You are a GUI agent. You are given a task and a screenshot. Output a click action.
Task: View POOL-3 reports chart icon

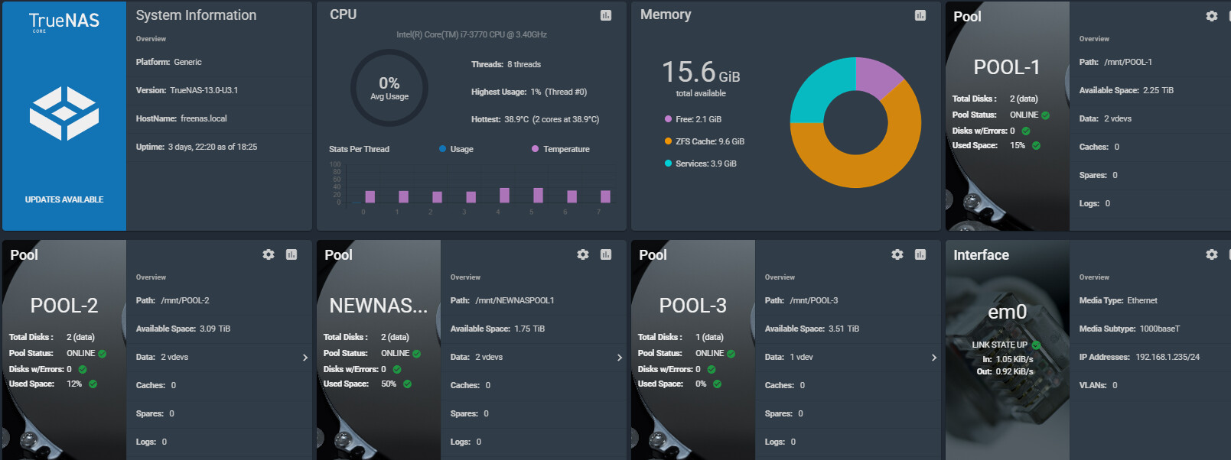click(920, 254)
